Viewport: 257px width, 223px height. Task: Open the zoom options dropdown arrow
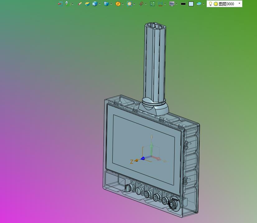(x=134, y=4)
